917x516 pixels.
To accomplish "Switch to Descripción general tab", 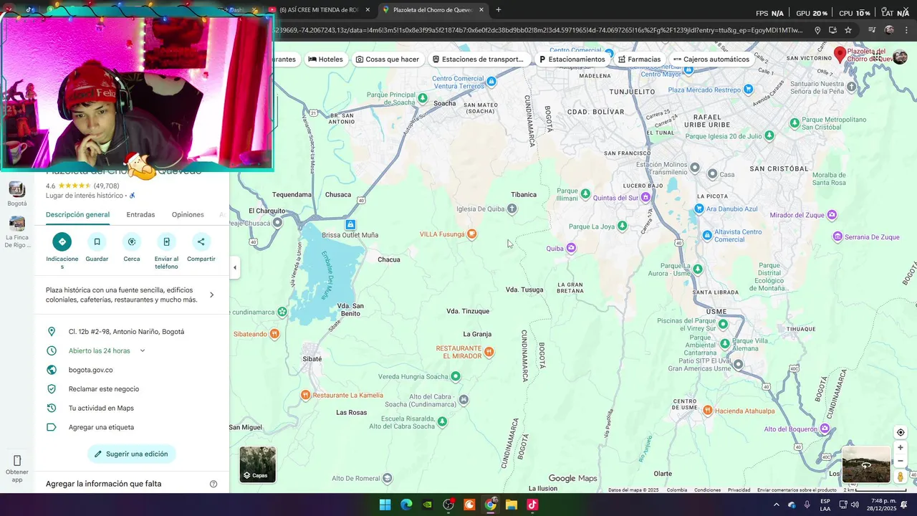I will pyautogui.click(x=77, y=214).
